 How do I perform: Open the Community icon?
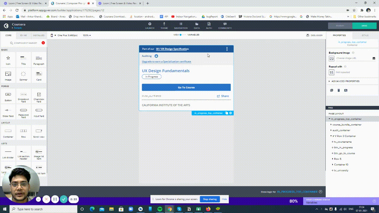pos(225,24)
